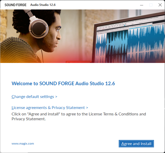
Task: Click the SOUND FORGE logo text in title bar
Action: [x=15, y=5]
